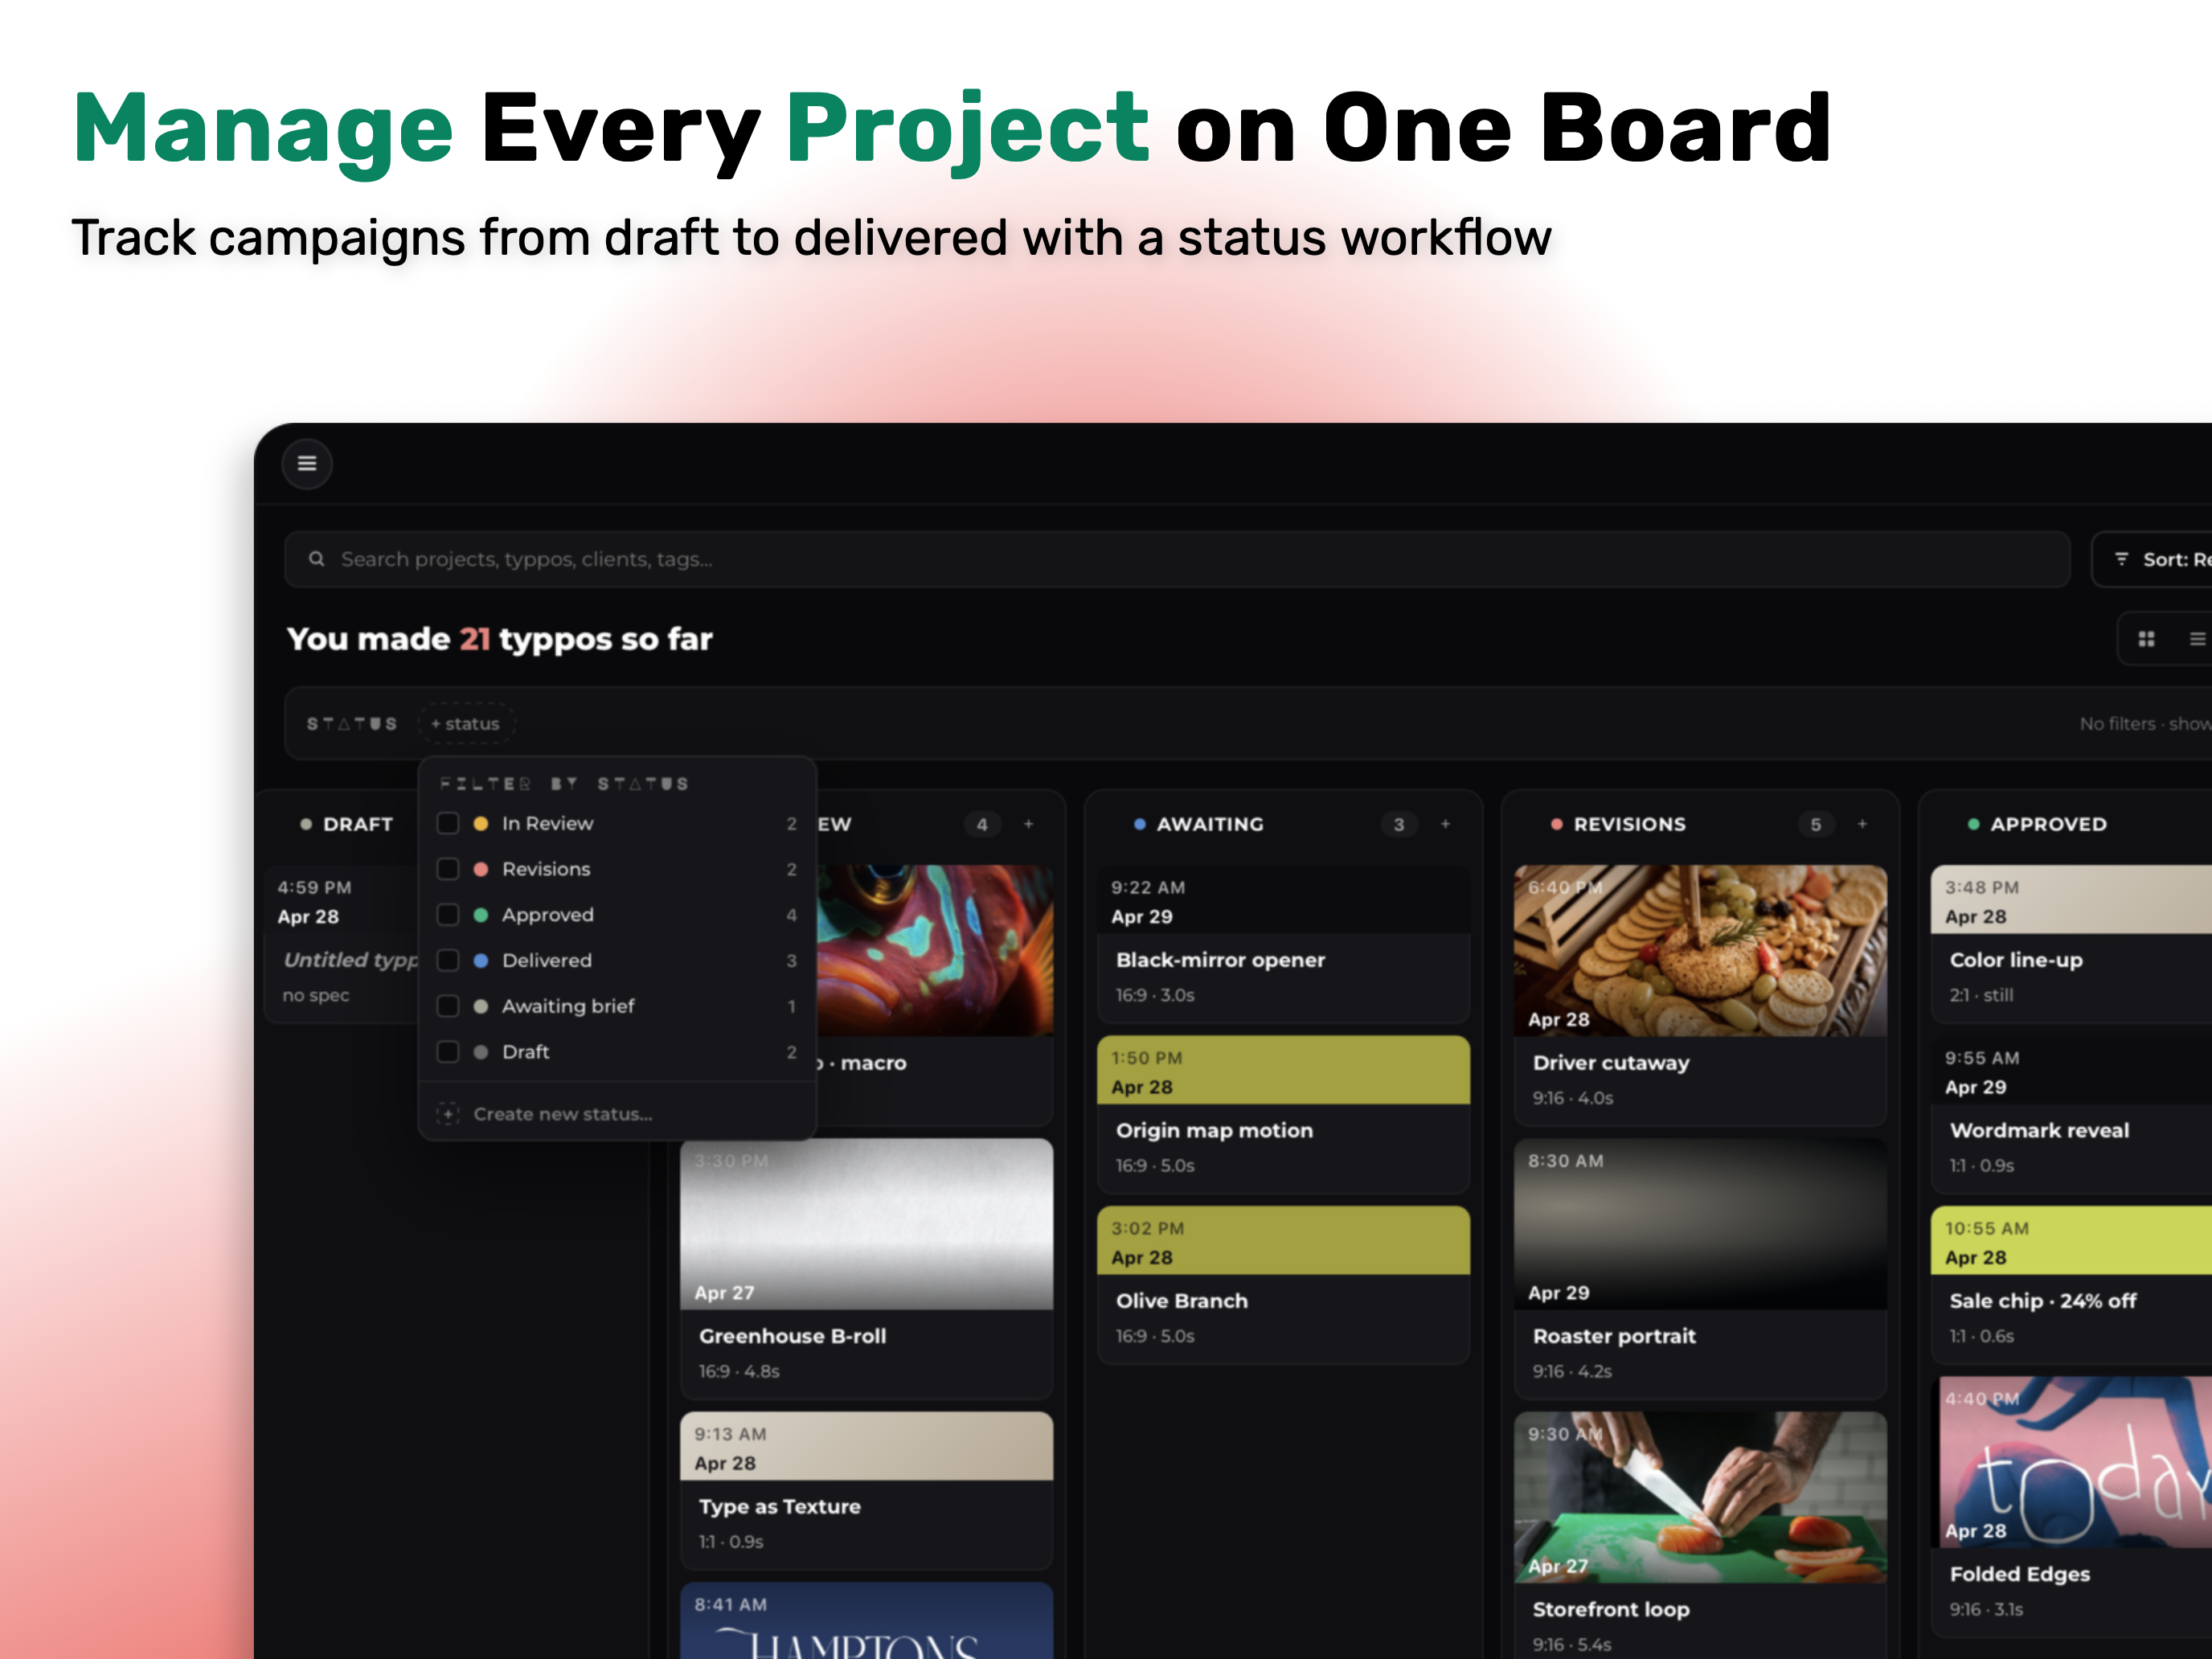Image resolution: width=2212 pixels, height=1659 pixels.
Task: Add card to Awaiting column
Action: [1445, 824]
